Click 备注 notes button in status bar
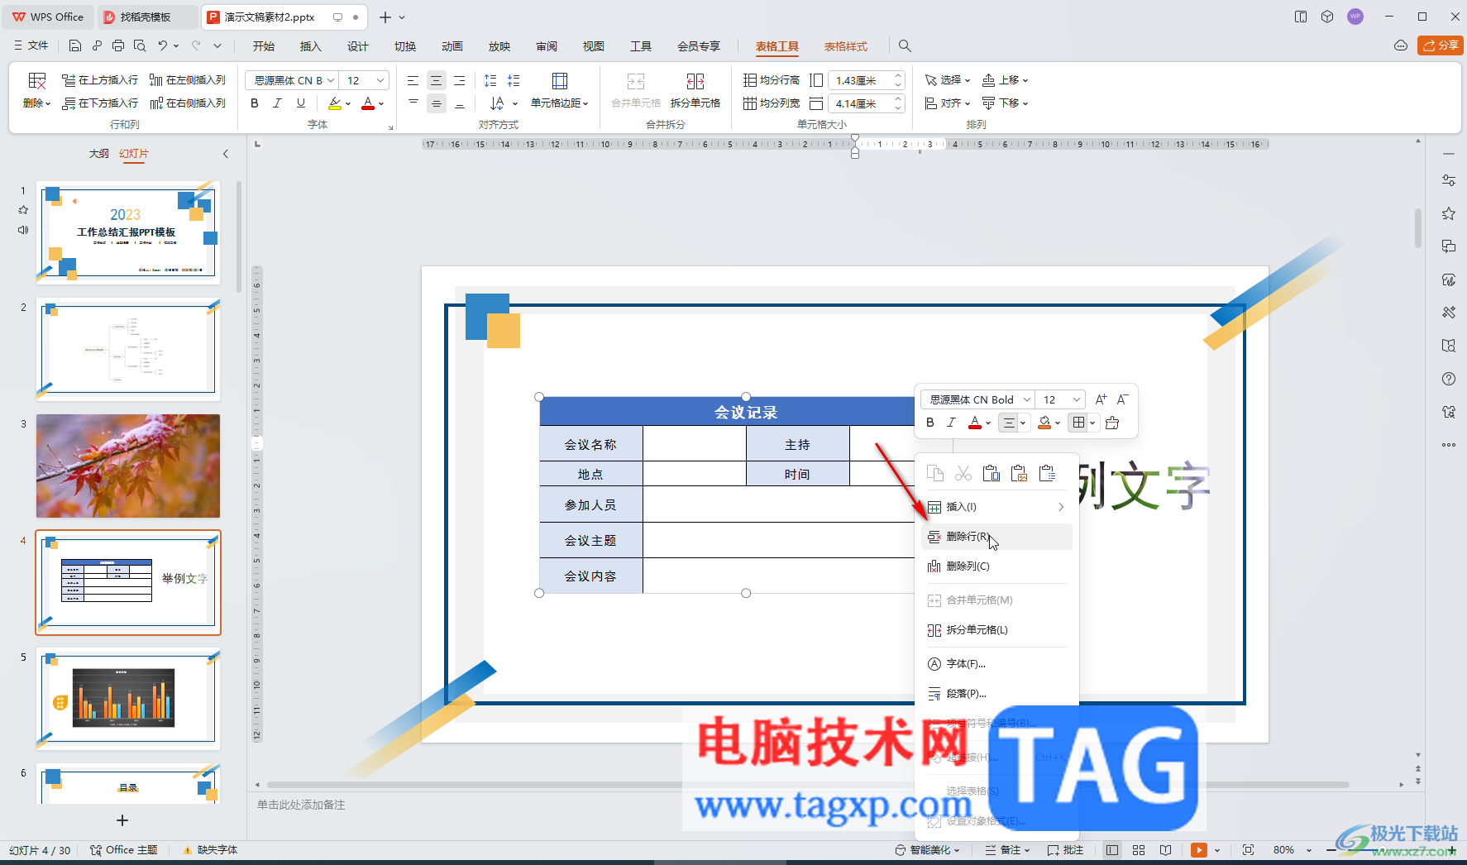This screenshot has height=865, width=1467. click(x=1008, y=850)
